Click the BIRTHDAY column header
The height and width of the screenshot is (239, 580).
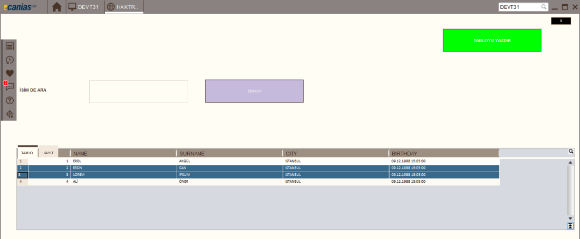click(x=443, y=153)
